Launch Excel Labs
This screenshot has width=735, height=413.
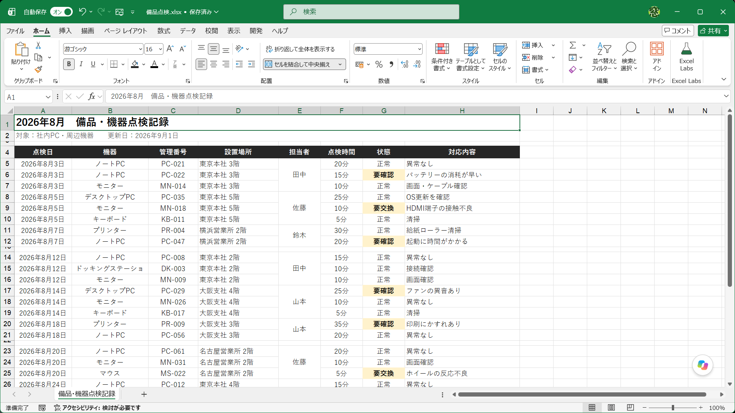686,57
